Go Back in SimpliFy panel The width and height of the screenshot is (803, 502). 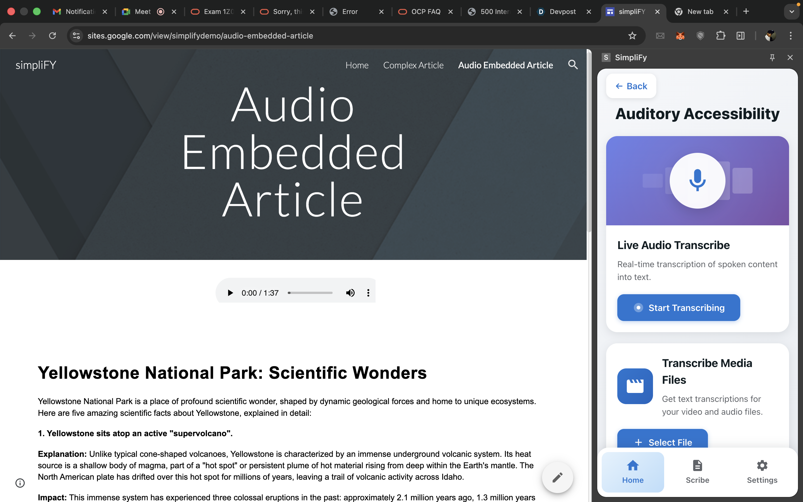pos(631,86)
